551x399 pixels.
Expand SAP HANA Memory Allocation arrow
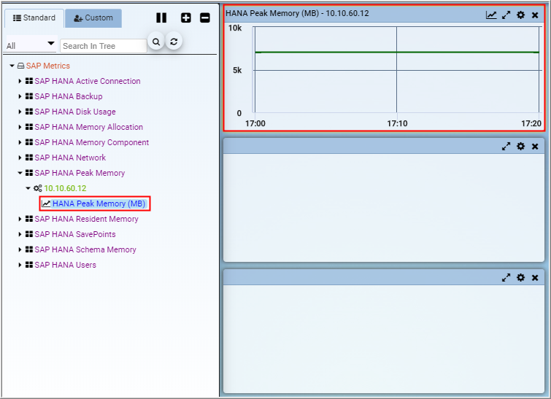(x=20, y=127)
